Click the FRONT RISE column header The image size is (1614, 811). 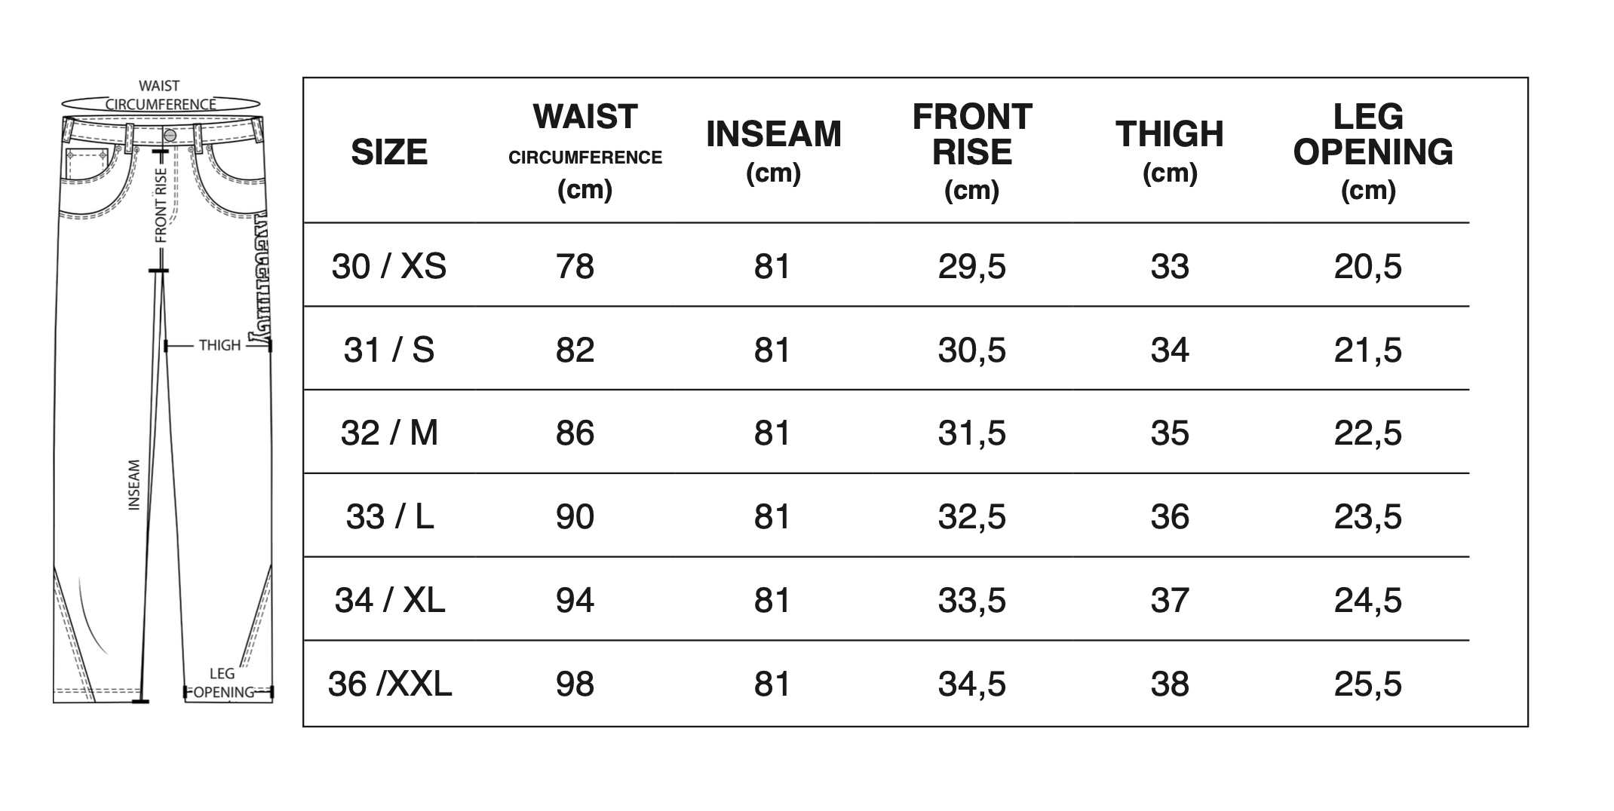click(x=971, y=151)
